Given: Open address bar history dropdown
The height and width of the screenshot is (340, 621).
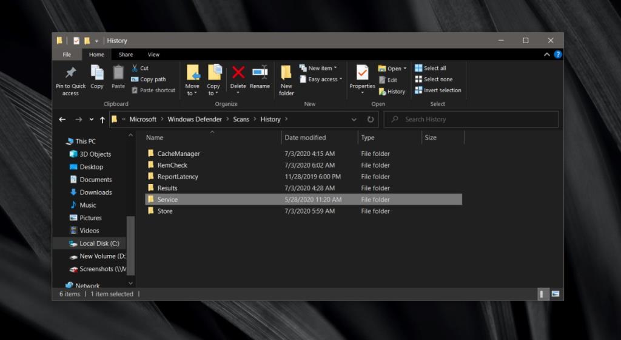Looking at the screenshot, I should pyautogui.click(x=354, y=119).
